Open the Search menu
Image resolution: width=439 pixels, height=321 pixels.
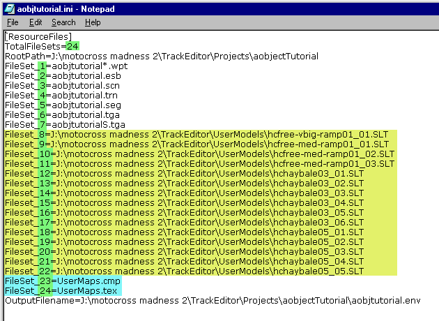tap(63, 22)
